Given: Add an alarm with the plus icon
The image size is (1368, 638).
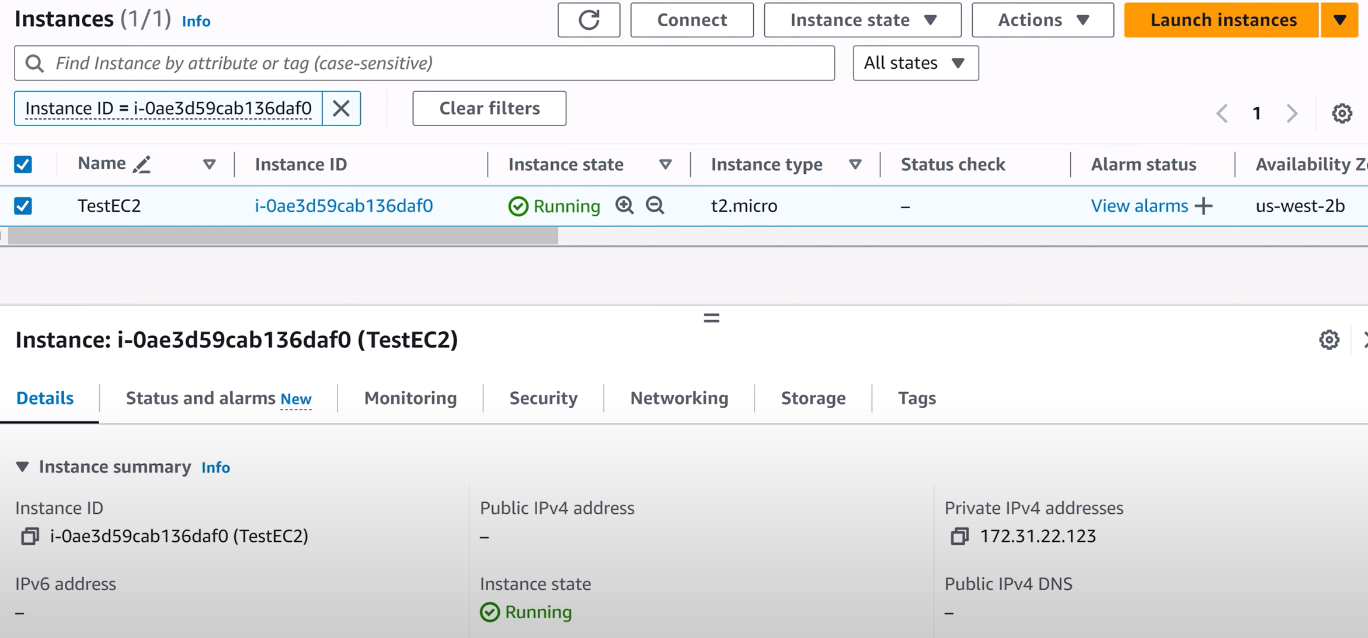Looking at the screenshot, I should pos(1204,206).
